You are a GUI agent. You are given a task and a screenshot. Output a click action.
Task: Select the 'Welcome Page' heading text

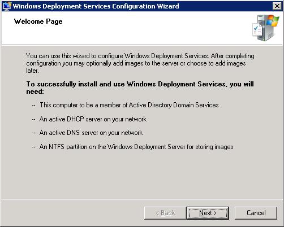click(38, 21)
